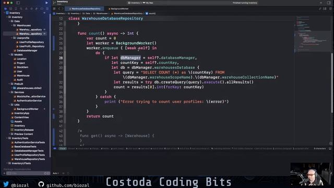The image size is (334, 188).
Task: Open BaseDatabaseTests file
Action: pos(25,147)
